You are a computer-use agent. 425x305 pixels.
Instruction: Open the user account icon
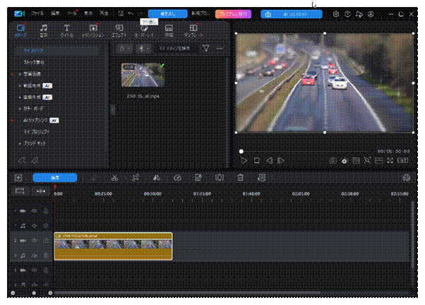(371, 14)
